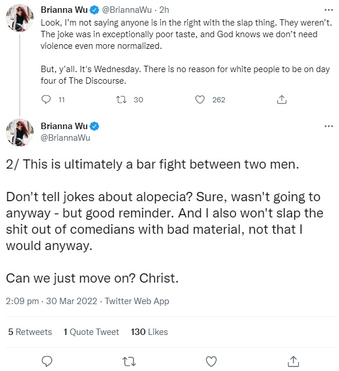Like the second tweet using the bottom heart icon
Image resolution: width=339 pixels, height=371 pixels.
(211, 362)
